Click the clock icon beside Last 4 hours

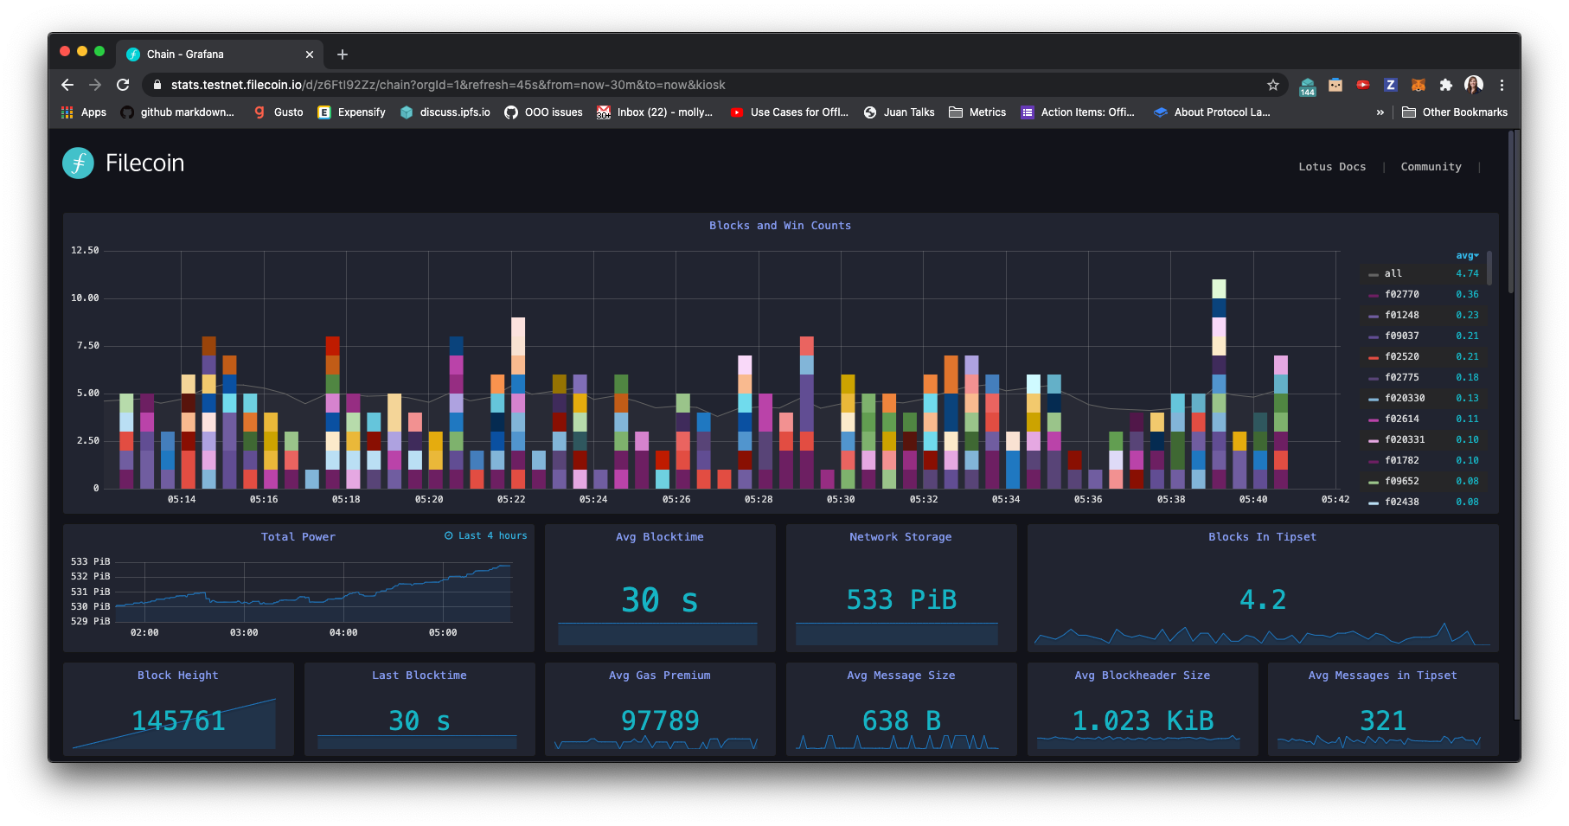point(448,535)
